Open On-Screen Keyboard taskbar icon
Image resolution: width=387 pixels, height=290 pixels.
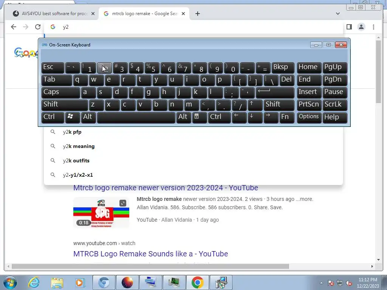151,282
